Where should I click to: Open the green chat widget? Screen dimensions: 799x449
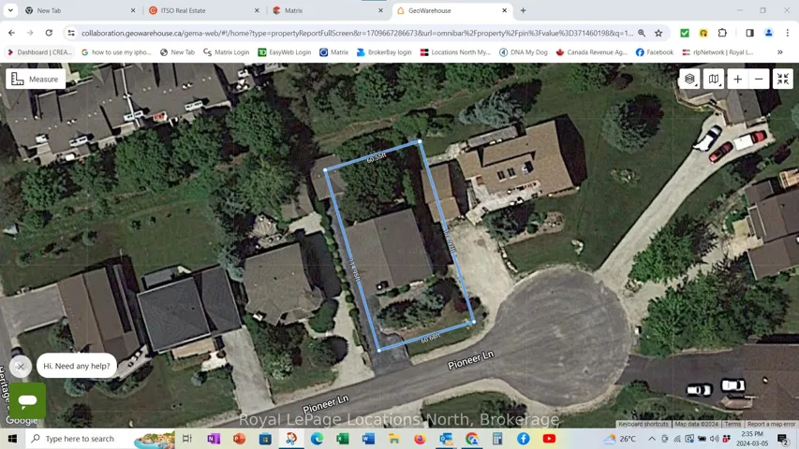(x=27, y=400)
